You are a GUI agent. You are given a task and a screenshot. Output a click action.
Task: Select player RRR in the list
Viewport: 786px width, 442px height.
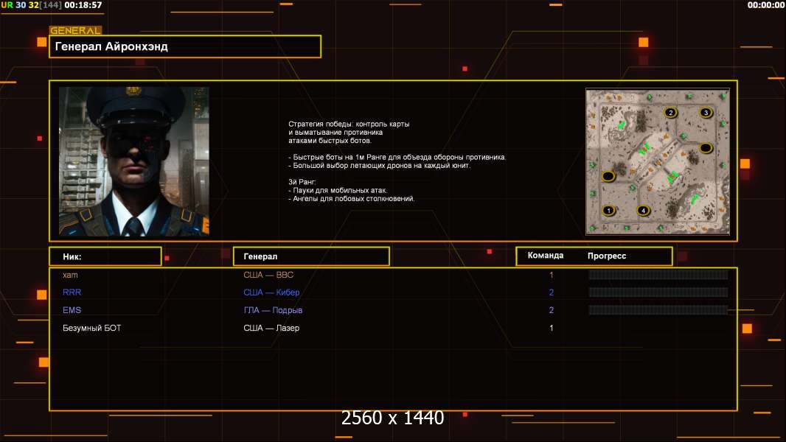coord(72,292)
